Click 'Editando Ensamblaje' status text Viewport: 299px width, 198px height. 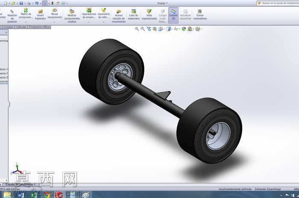pos(268,189)
